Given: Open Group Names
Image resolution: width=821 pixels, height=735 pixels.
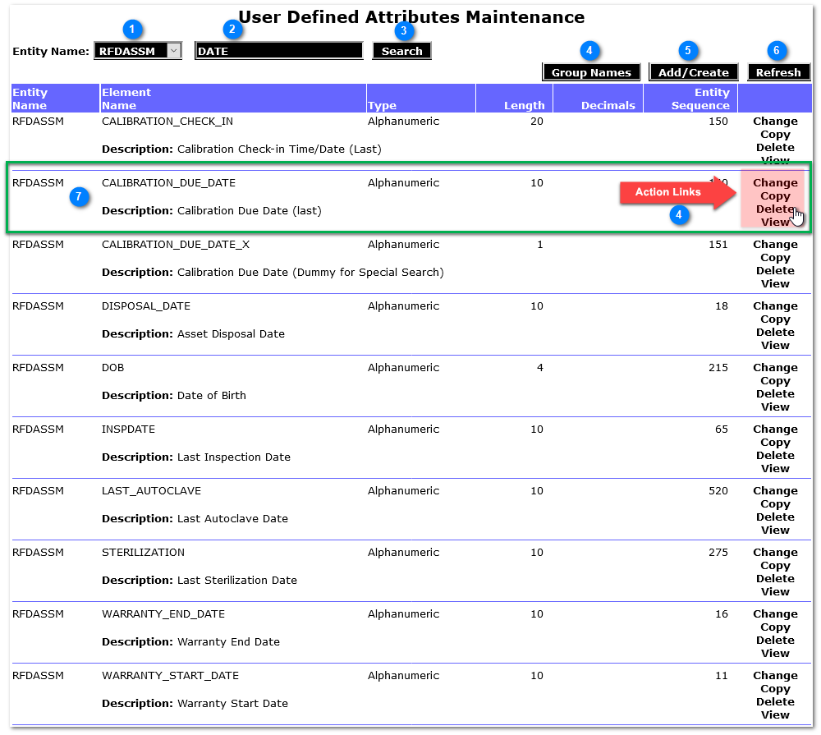Looking at the screenshot, I should click(x=591, y=72).
